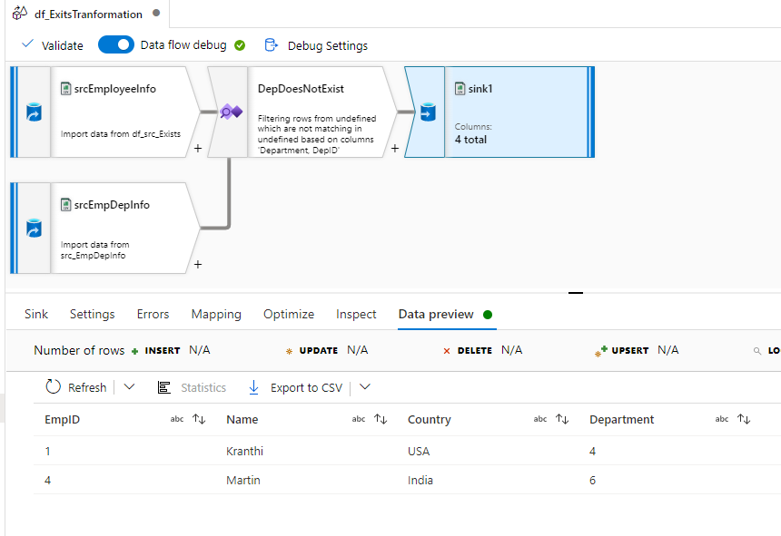Screen dimensions: 781x536
Task: Add transformation after srcEmpDepInfo with plus
Action: (198, 264)
